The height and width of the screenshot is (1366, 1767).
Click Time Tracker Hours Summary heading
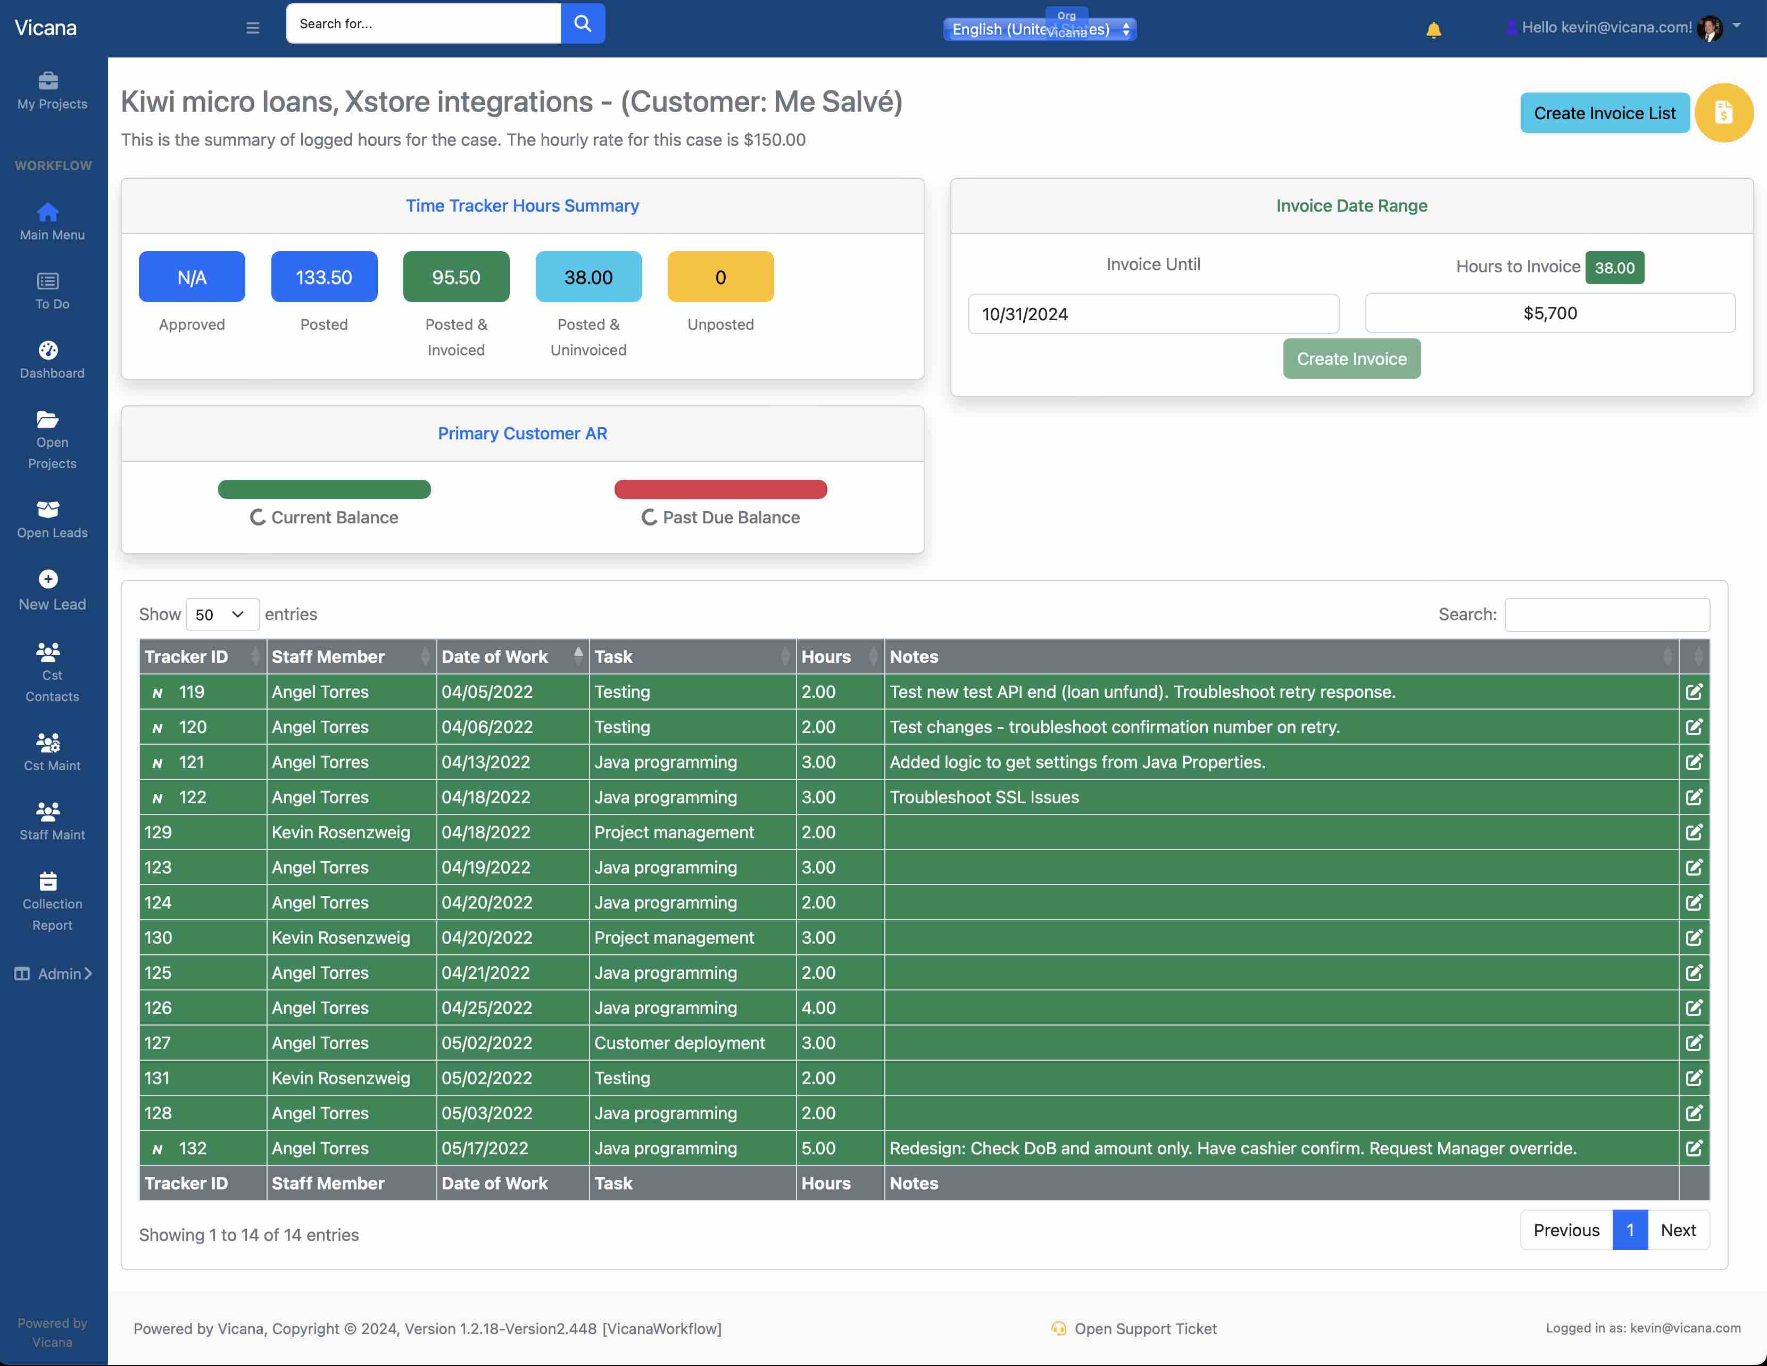coord(522,205)
